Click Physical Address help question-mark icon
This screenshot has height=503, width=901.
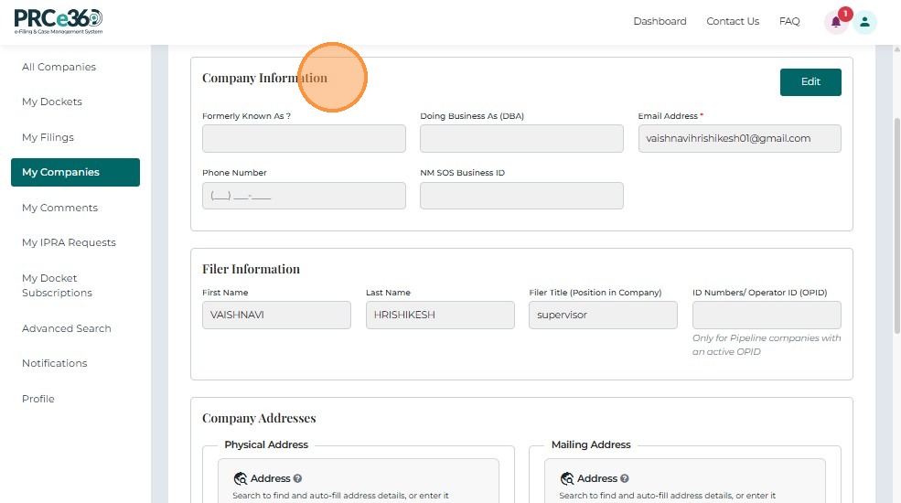pyautogui.click(x=297, y=478)
